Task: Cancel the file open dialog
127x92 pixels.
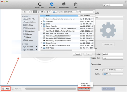Action: coord(77,54)
